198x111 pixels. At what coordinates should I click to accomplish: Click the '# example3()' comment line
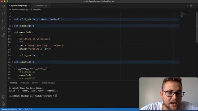point(27,78)
